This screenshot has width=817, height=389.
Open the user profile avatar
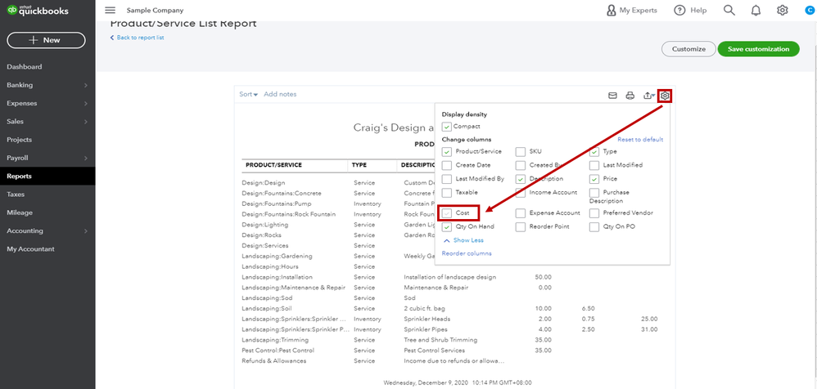coord(810,11)
